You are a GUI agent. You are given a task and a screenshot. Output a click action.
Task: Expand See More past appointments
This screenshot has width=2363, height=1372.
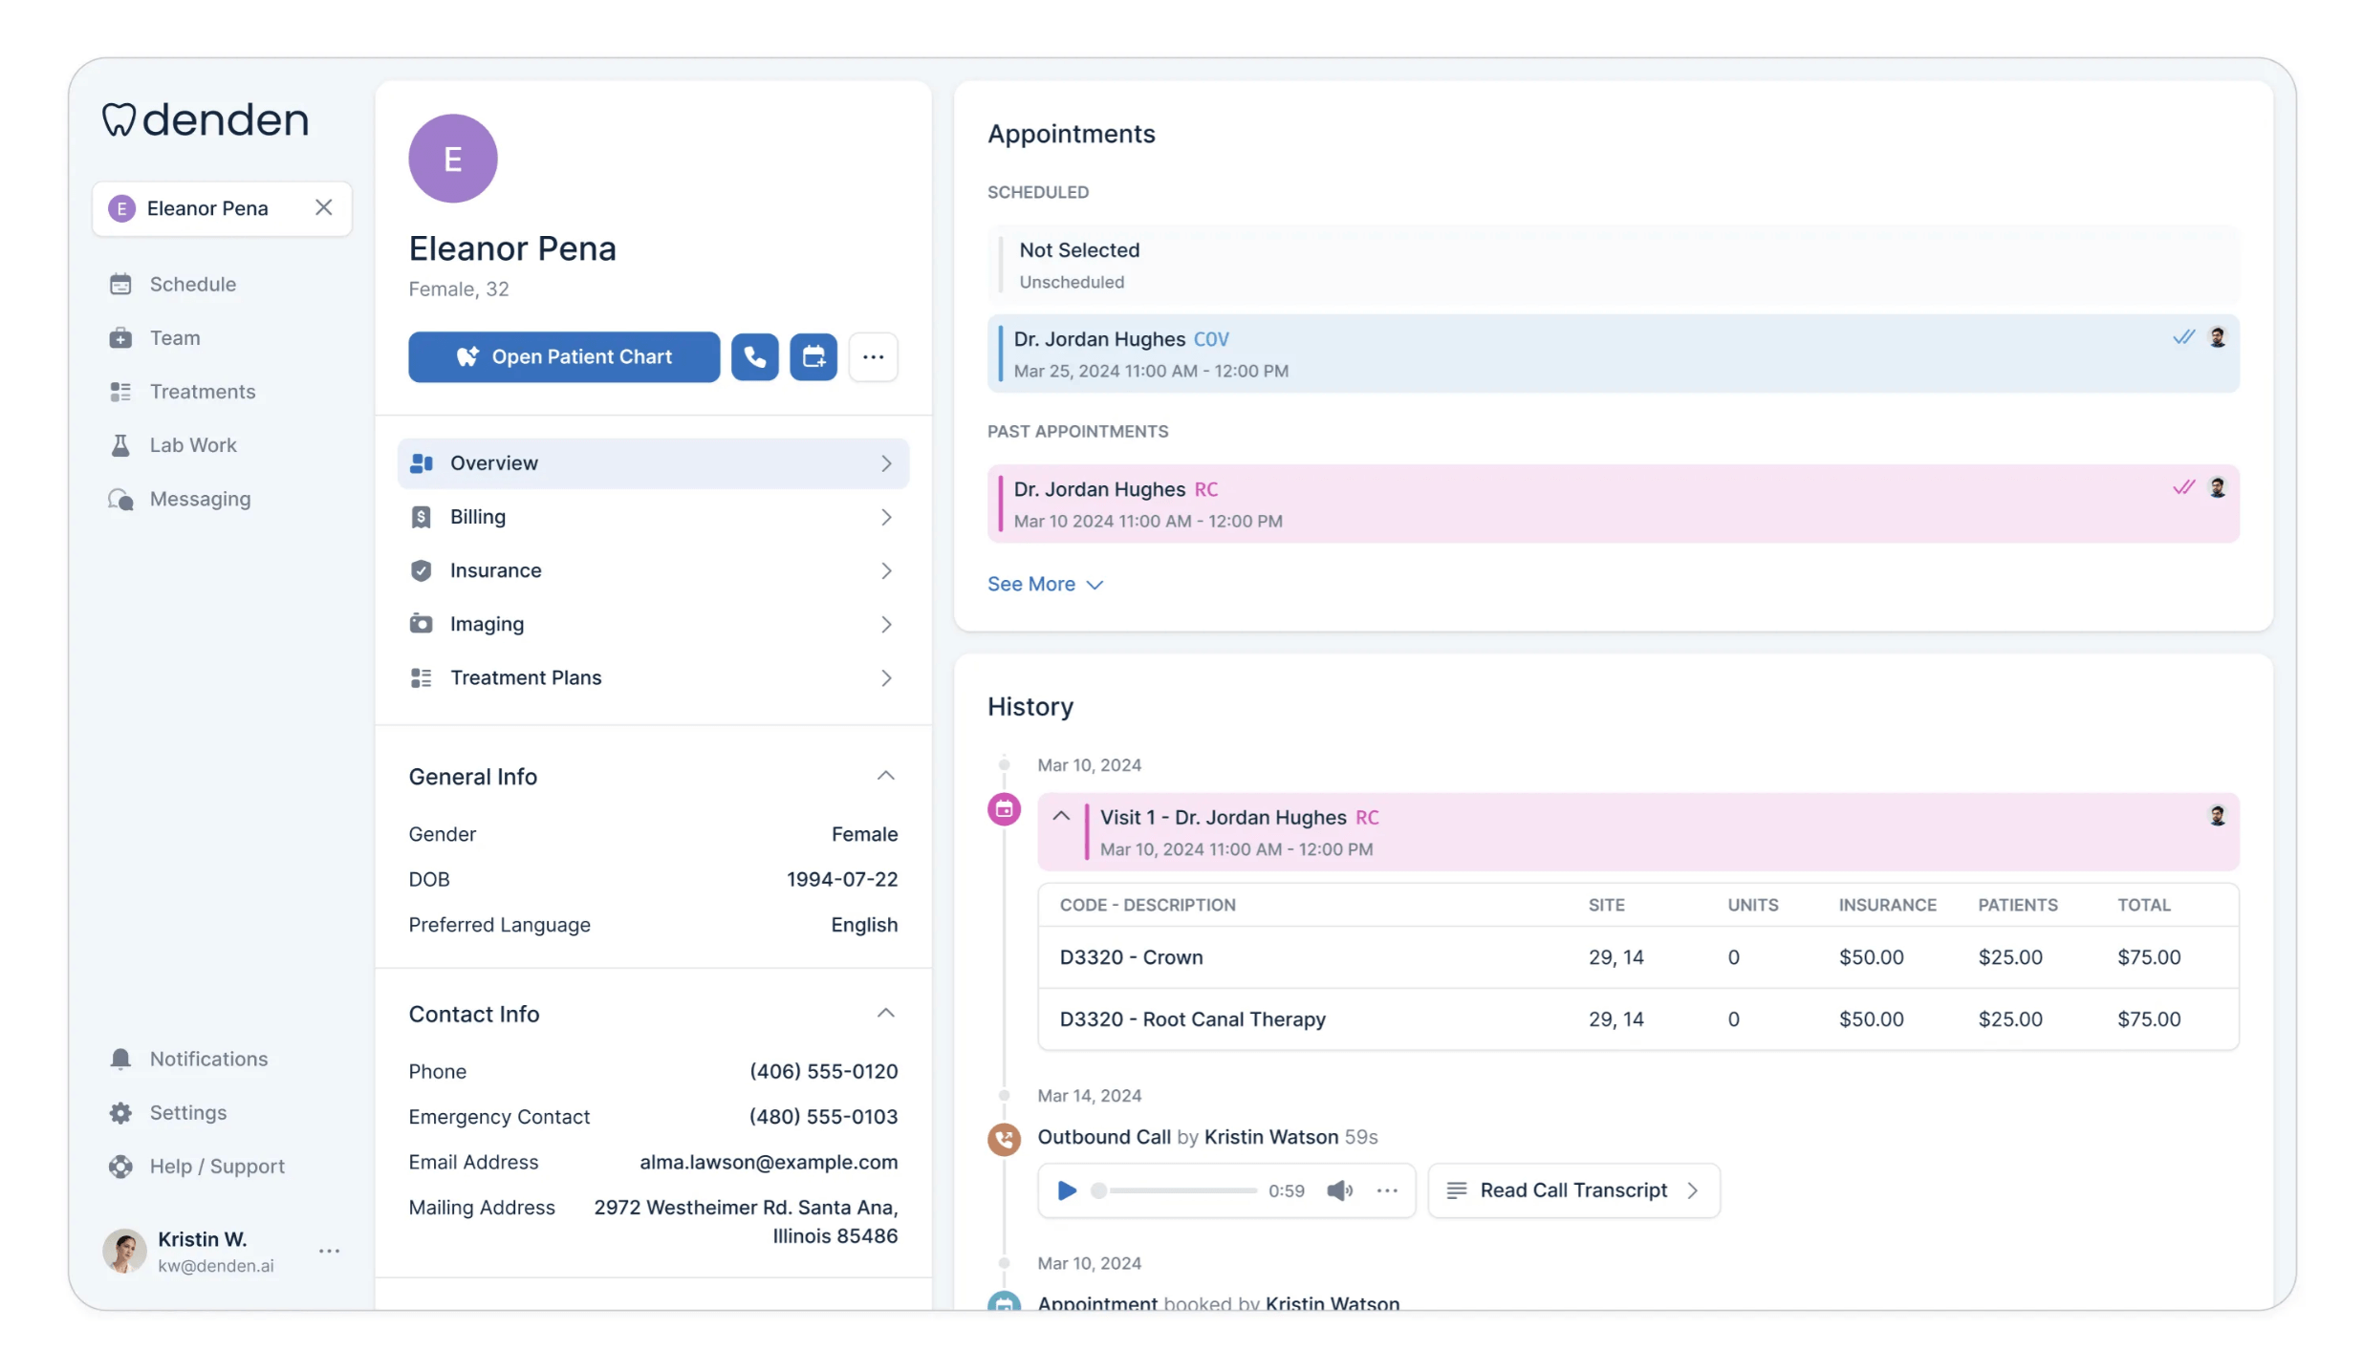point(1044,584)
